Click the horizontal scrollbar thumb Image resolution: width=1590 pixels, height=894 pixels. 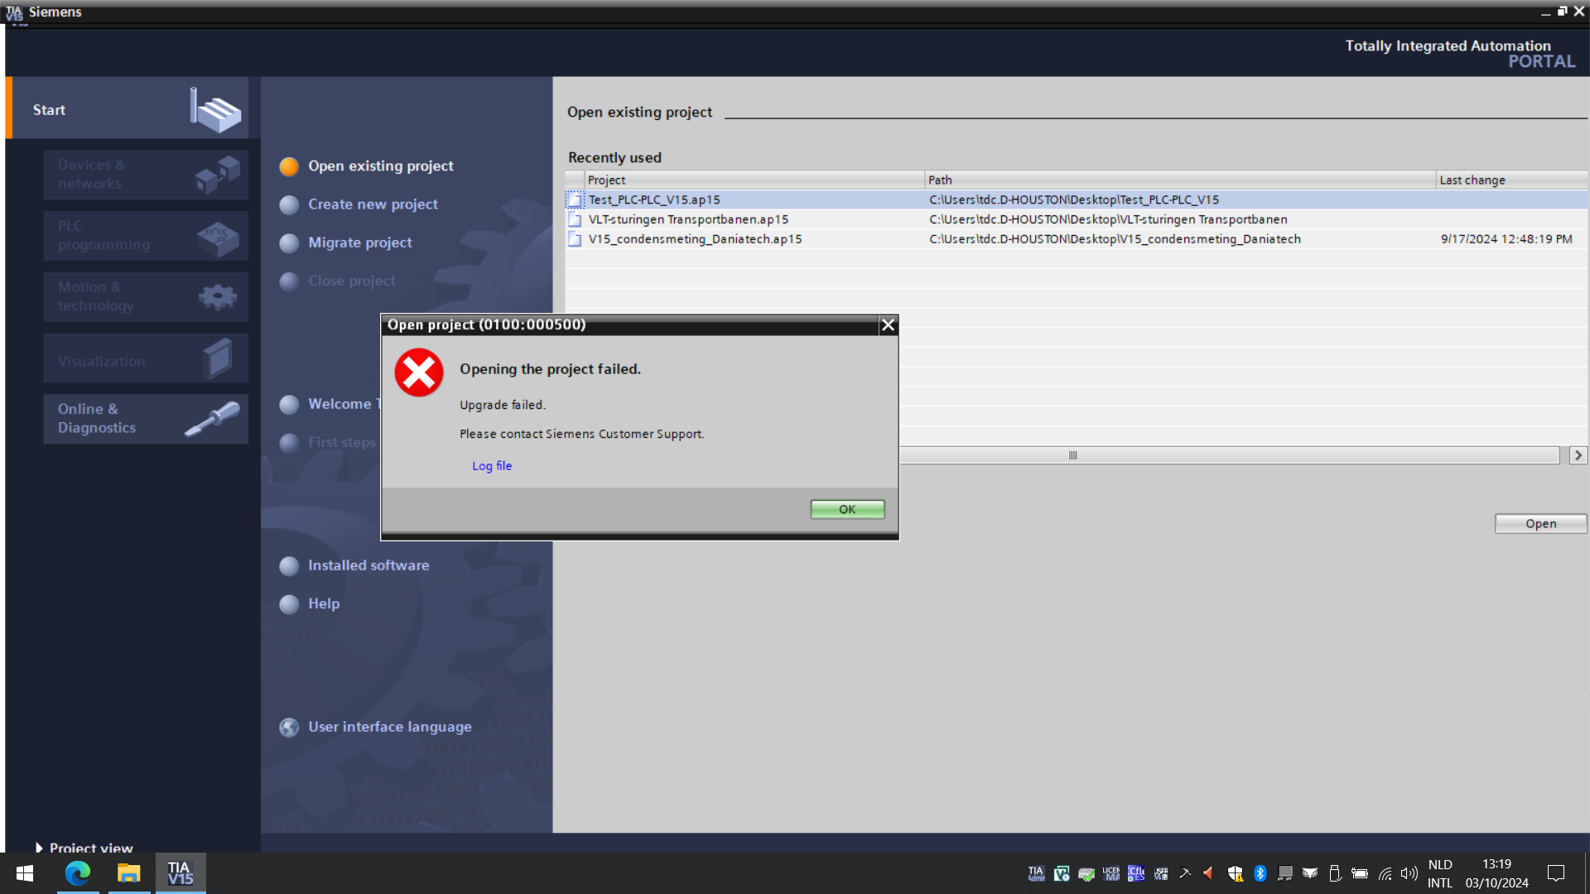(1072, 455)
